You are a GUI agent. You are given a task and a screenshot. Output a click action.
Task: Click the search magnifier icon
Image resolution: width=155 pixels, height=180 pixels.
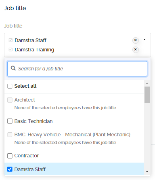tap(13, 68)
